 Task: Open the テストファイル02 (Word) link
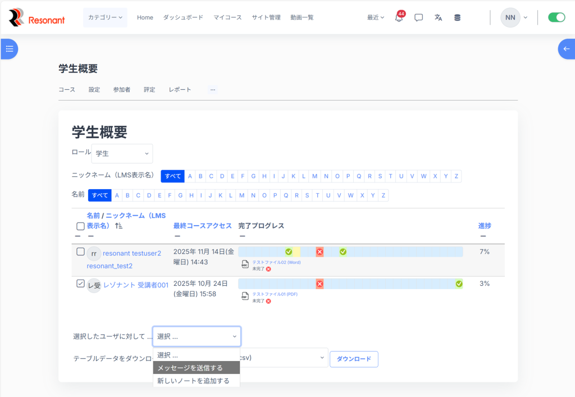pos(276,262)
